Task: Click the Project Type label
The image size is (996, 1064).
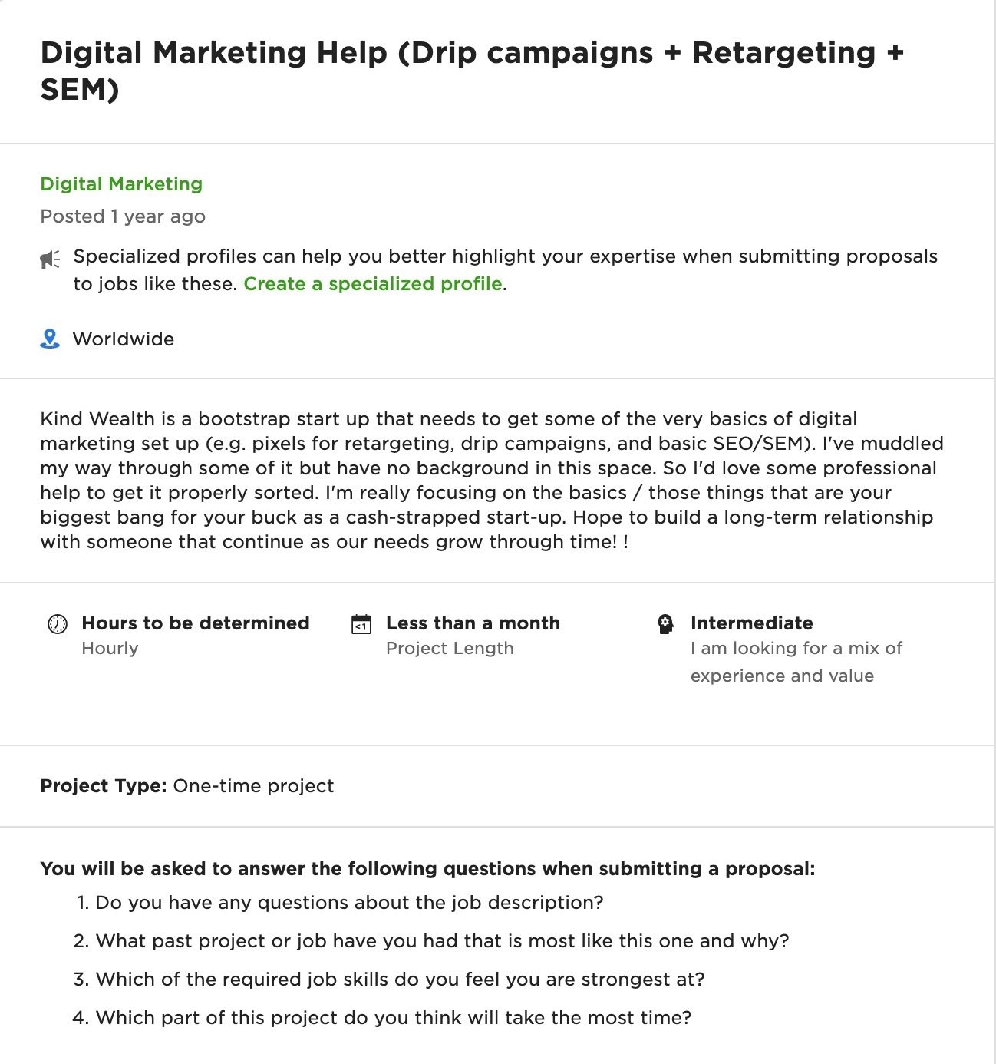Action: [102, 786]
